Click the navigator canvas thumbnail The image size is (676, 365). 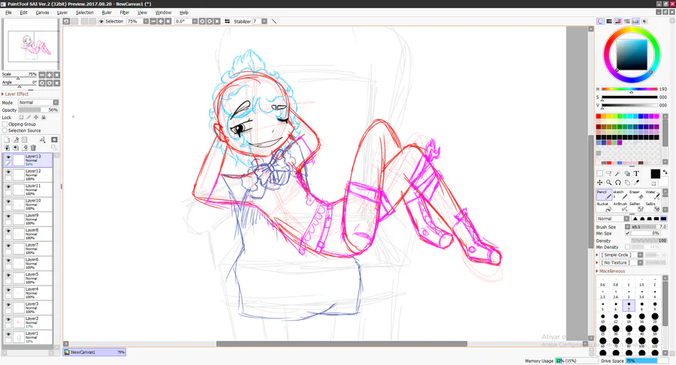tap(31, 44)
